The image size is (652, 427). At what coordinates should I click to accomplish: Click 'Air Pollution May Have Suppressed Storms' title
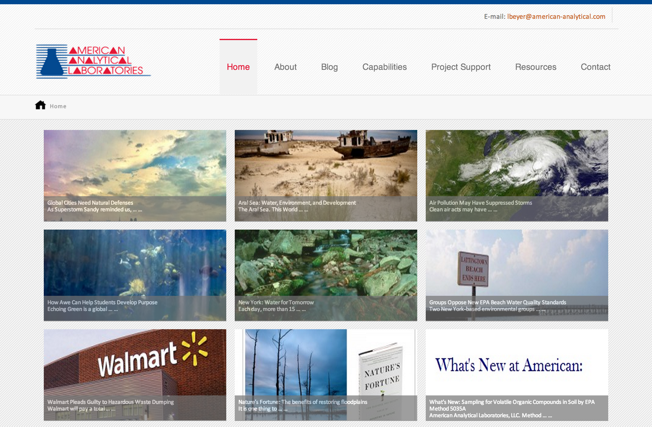[481, 203]
